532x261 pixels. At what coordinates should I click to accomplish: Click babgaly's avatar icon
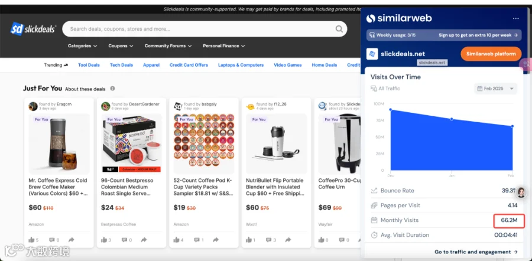tap(178, 106)
